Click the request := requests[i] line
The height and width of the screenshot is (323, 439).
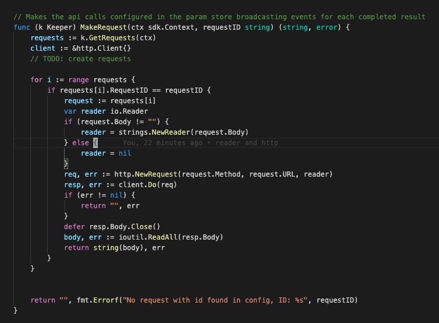109,101
